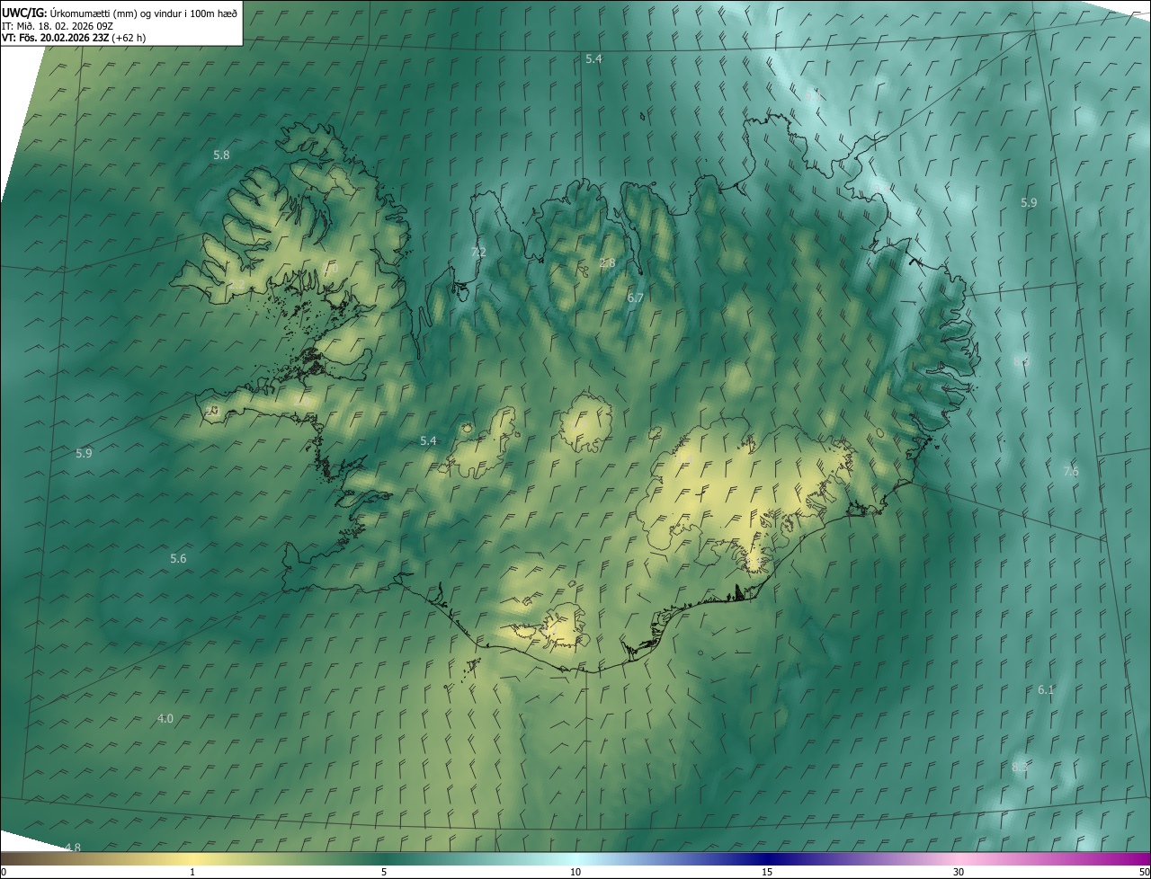The width and height of the screenshot is (1151, 879).
Task: Click the 5.8 value label on the map
Action: point(221,155)
